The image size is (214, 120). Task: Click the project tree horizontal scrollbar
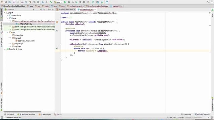point(22,112)
